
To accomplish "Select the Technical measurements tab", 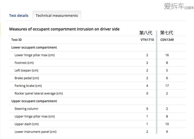I will click(x=57, y=15).
